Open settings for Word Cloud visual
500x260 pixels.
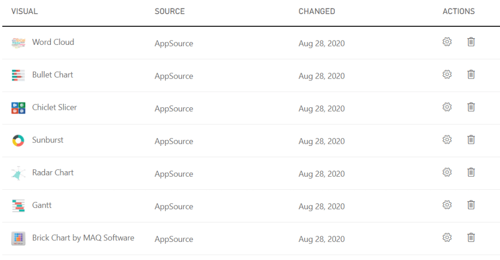coord(447,42)
